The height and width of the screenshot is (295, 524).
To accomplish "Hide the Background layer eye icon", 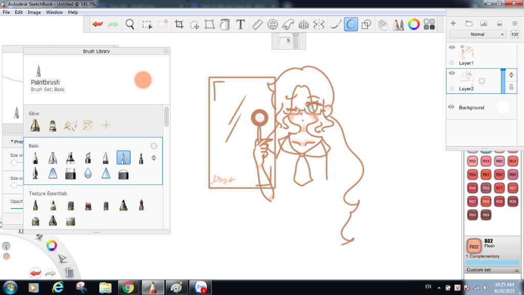I will (x=451, y=107).
